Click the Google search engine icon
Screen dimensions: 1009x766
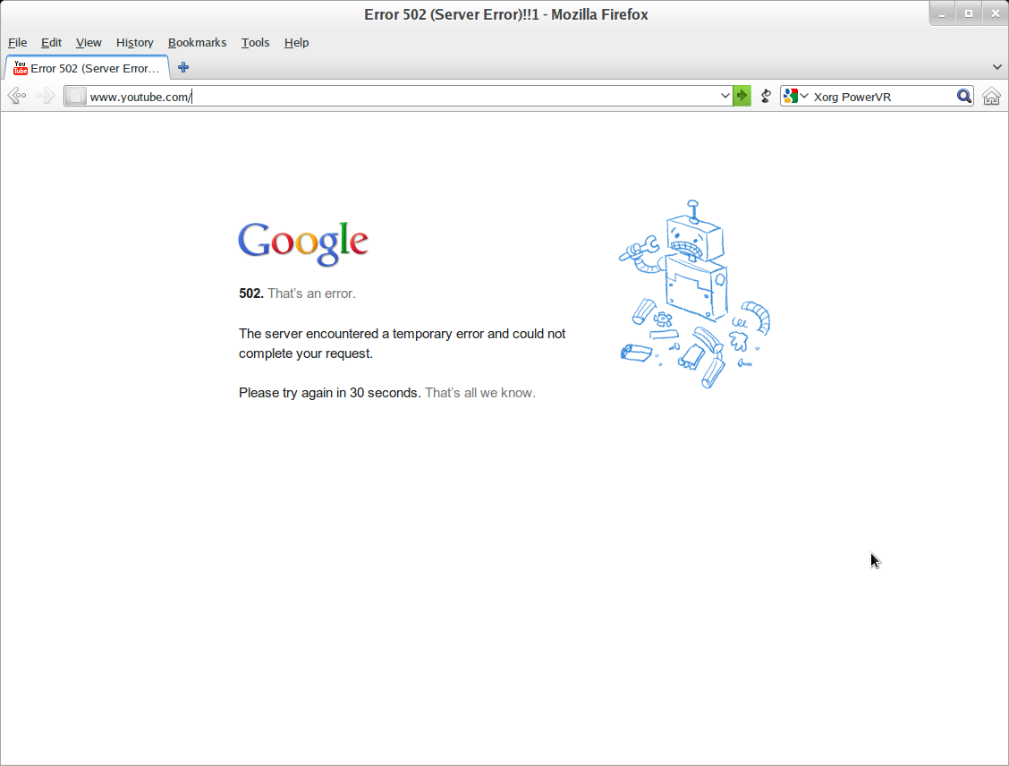tap(791, 96)
